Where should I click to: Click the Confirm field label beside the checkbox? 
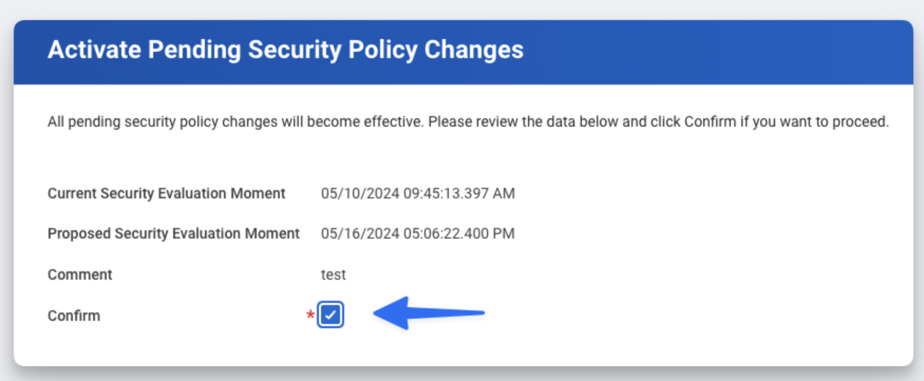(x=74, y=316)
